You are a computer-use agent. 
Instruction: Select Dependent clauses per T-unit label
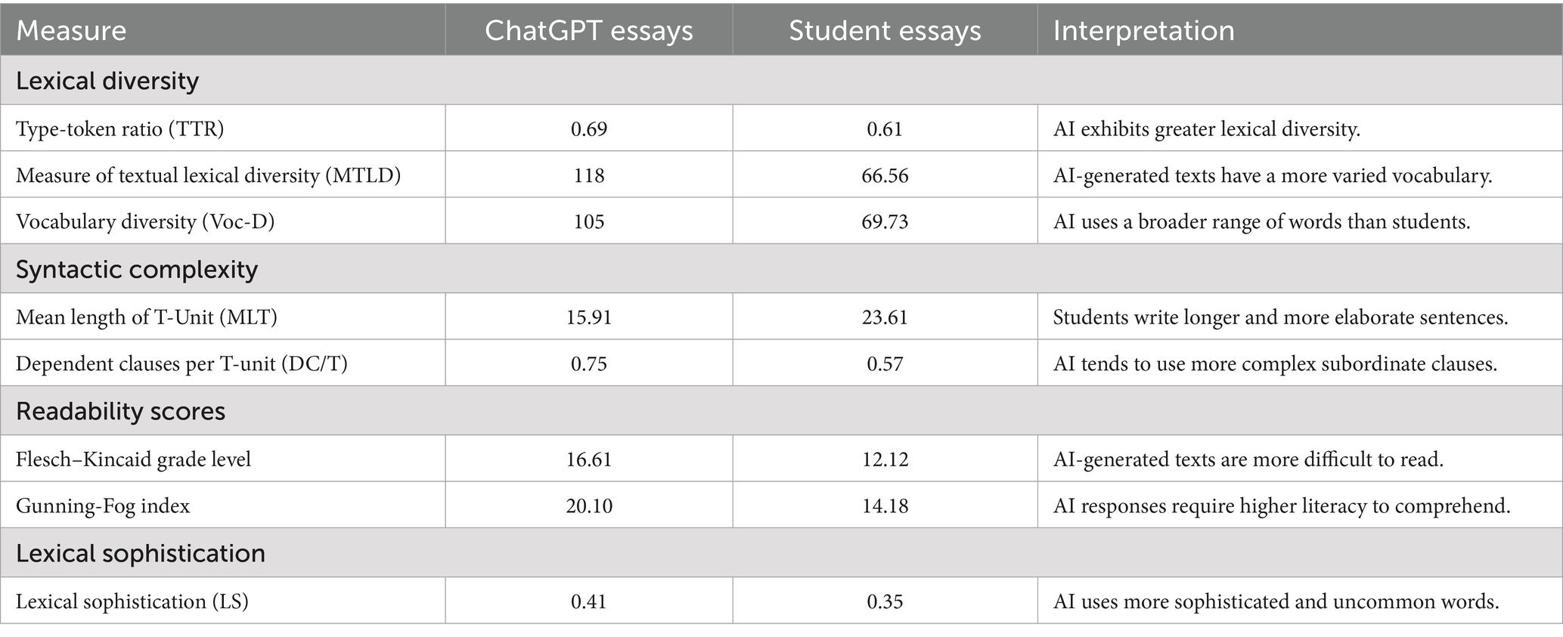tap(181, 364)
